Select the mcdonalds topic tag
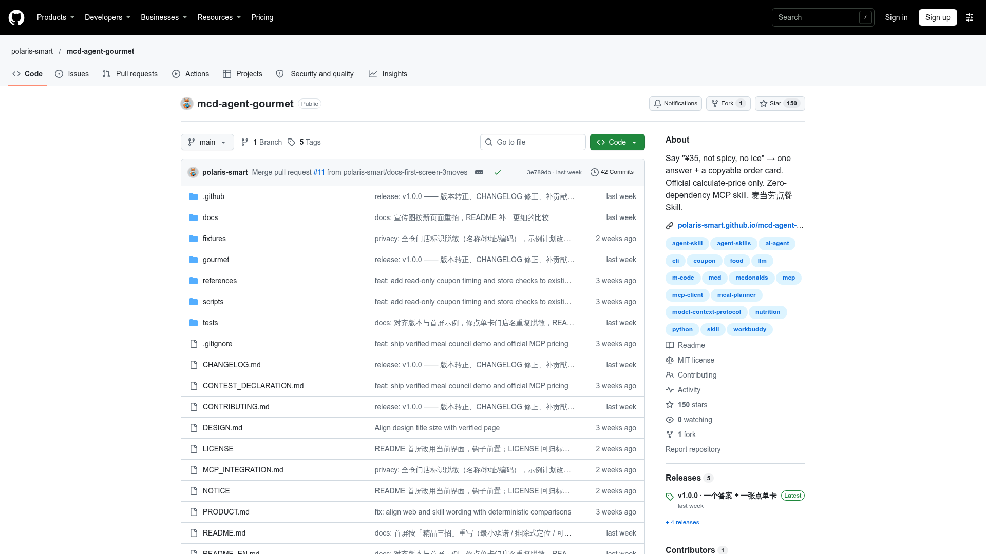This screenshot has width=986, height=554. [751, 278]
